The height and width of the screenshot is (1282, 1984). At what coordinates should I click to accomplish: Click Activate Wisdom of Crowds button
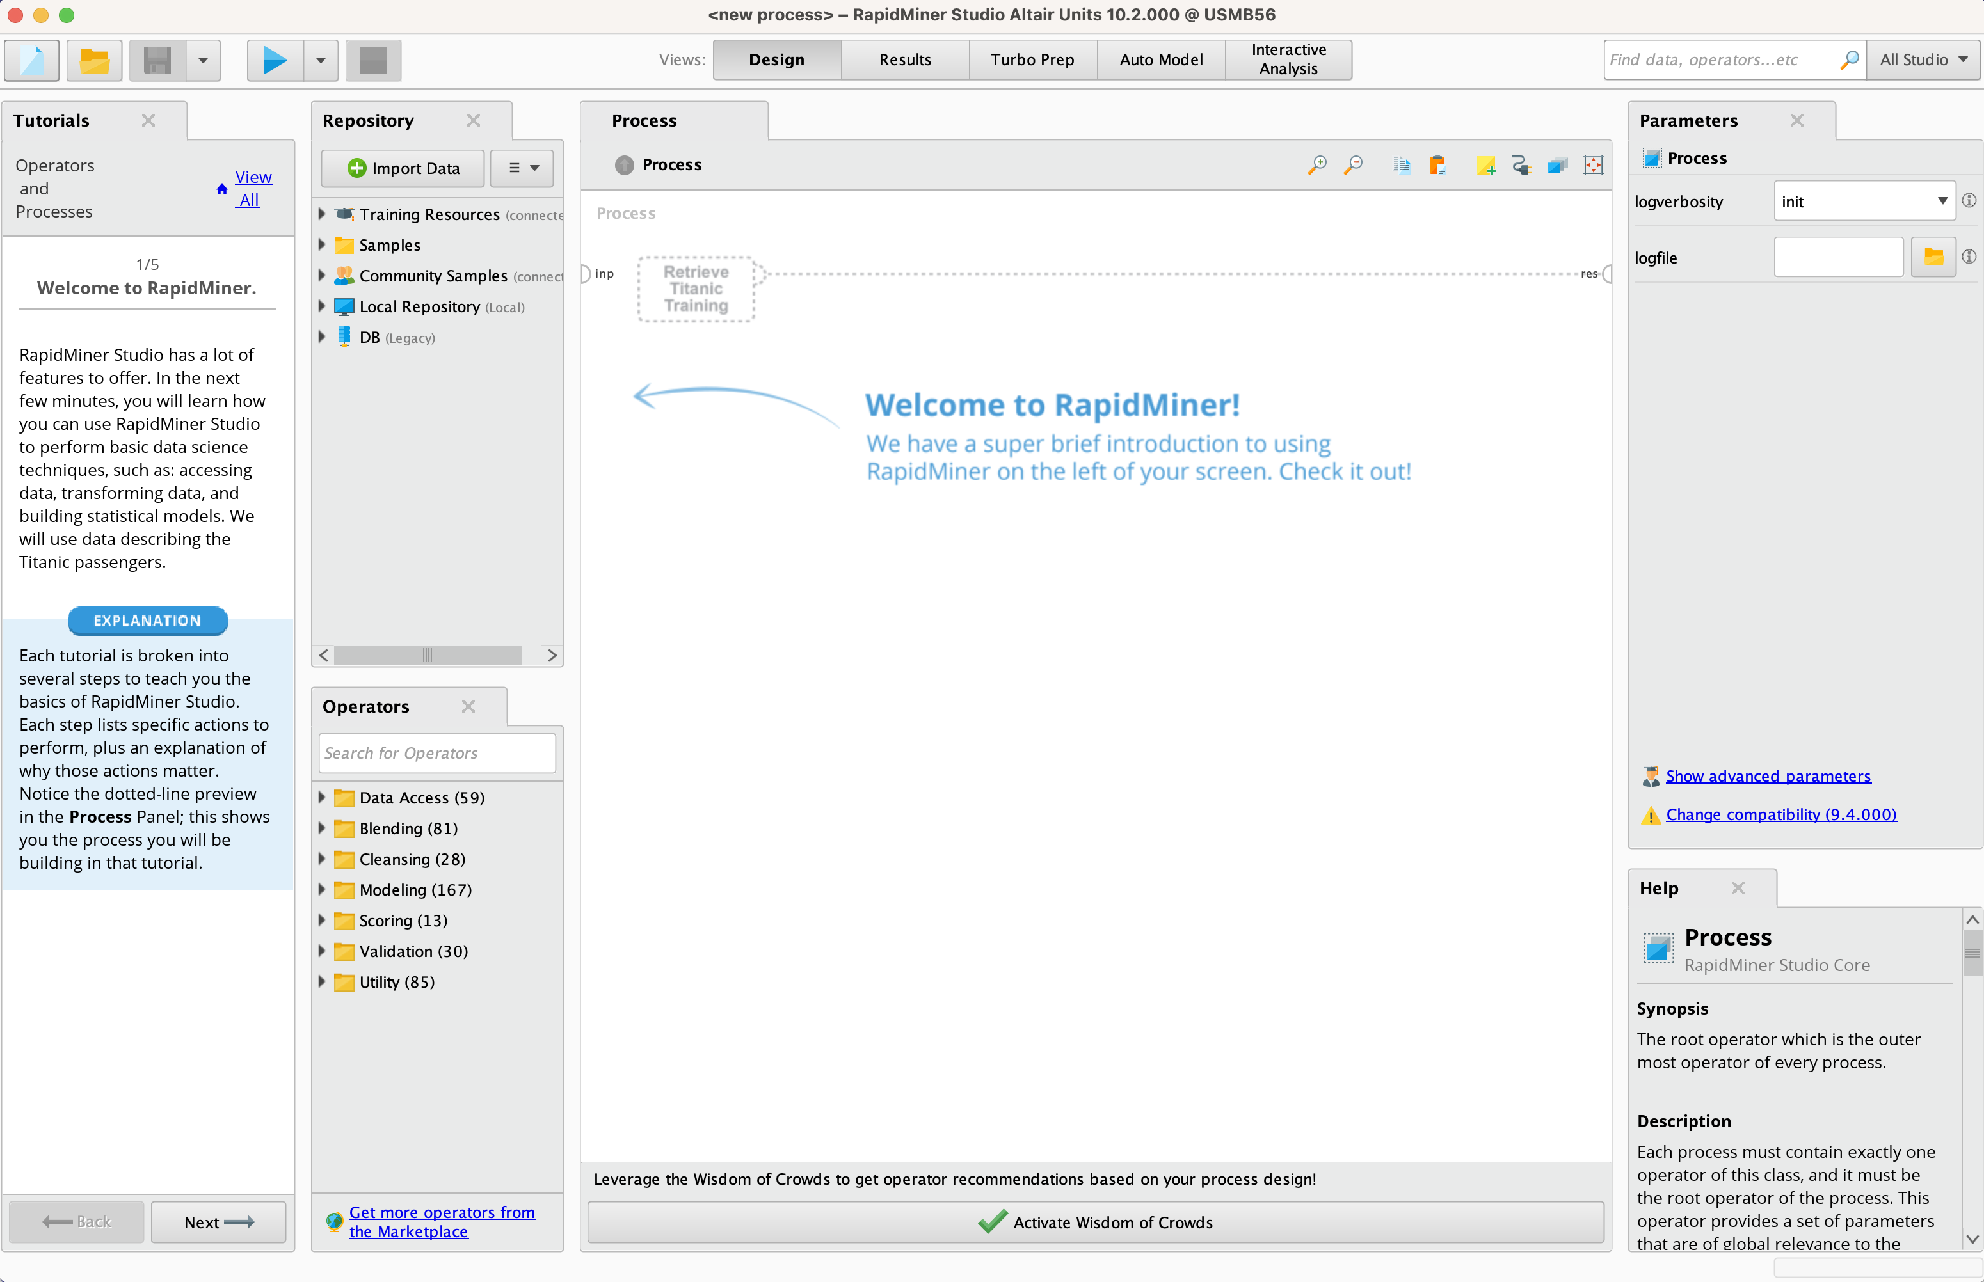(x=1095, y=1221)
